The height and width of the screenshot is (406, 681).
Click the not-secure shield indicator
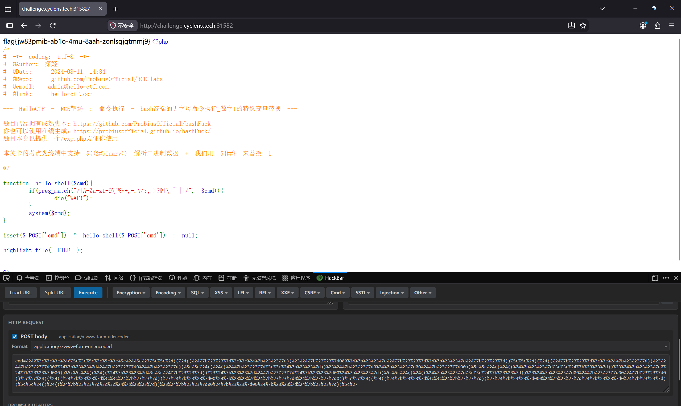point(122,26)
